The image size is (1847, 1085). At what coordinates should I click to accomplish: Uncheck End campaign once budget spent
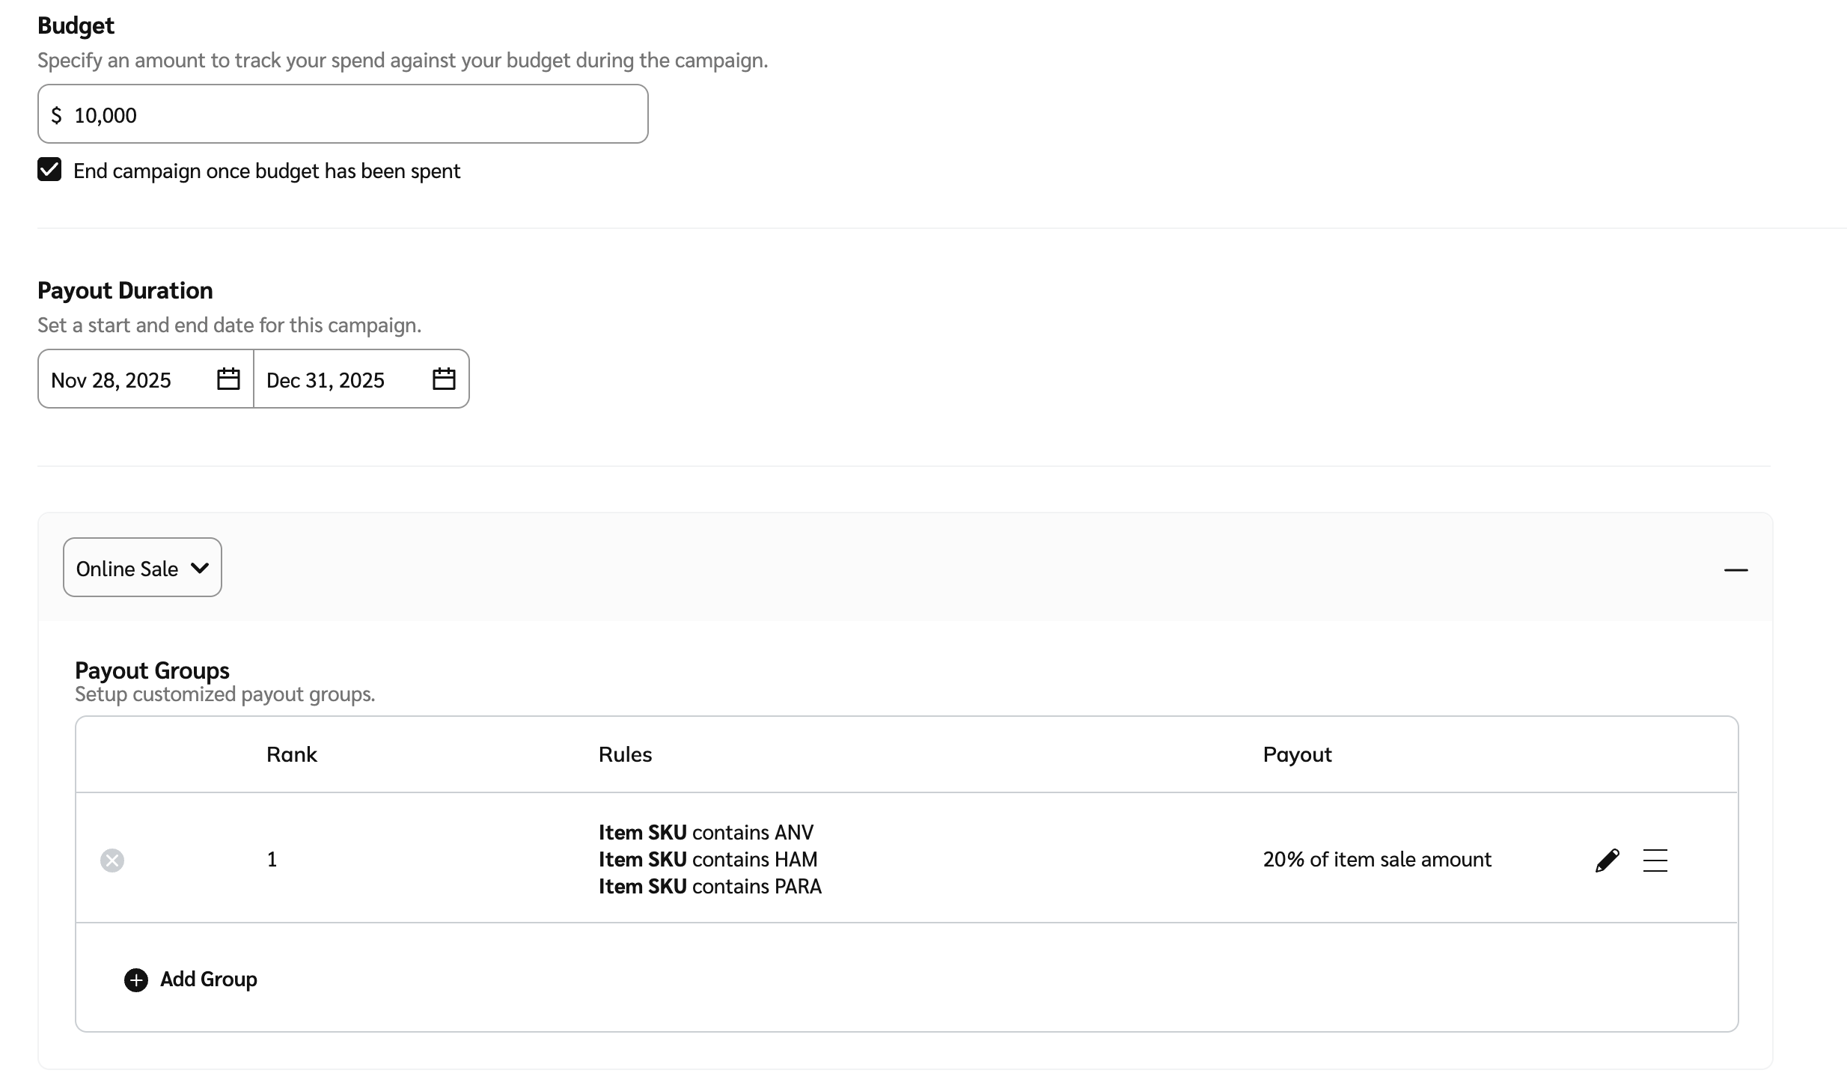[x=49, y=170]
